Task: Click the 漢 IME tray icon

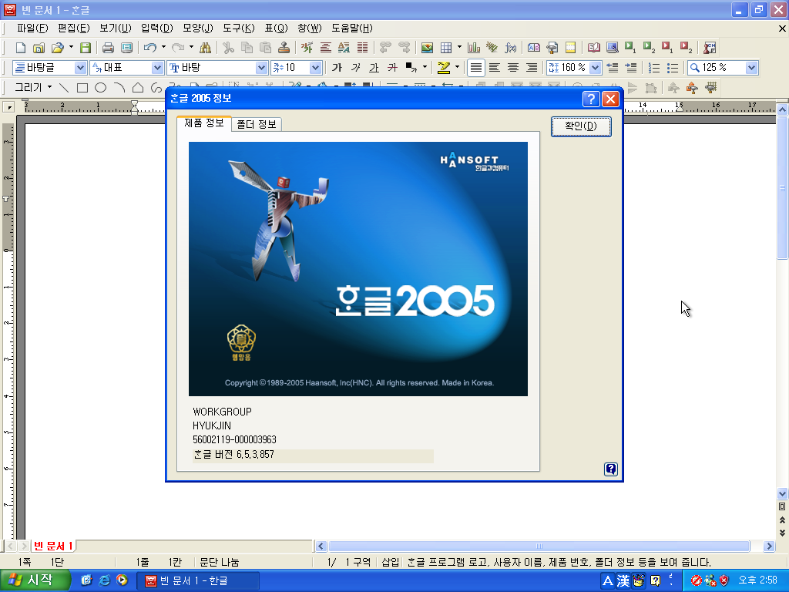Action: click(x=623, y=581)
